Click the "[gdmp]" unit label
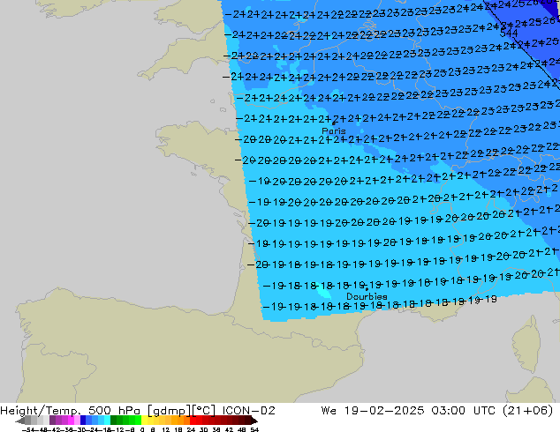Screen dimensions: 560x432 [170, 411]
